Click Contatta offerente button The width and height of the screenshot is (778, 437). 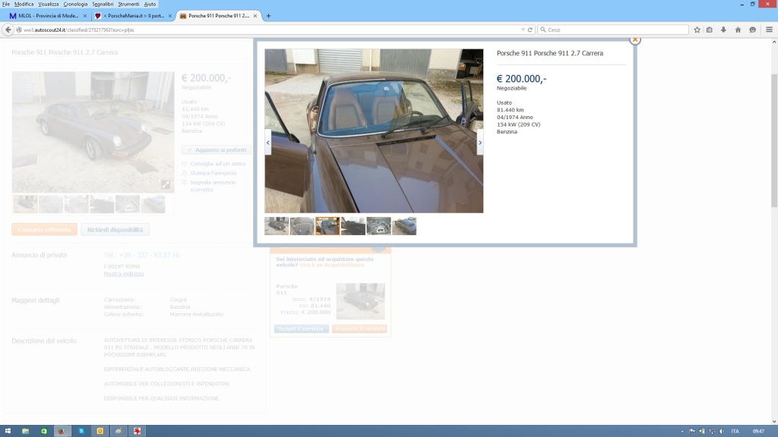44,229
